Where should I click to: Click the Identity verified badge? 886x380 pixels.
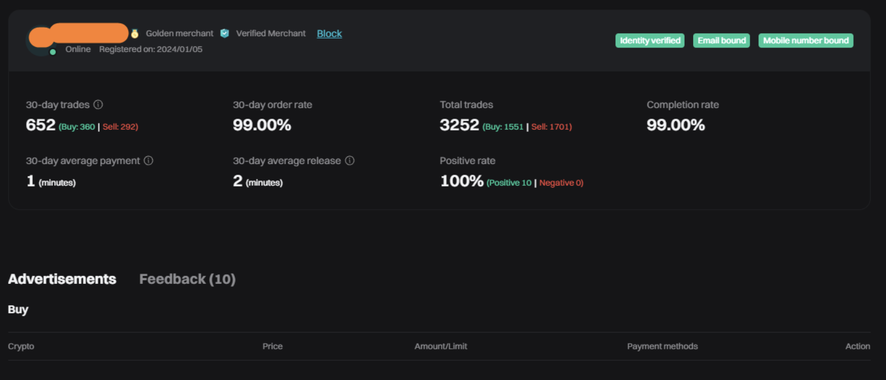click(650, 41)
